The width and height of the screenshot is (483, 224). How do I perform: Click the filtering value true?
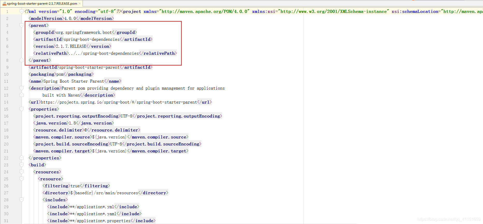[x=75, y=186]
